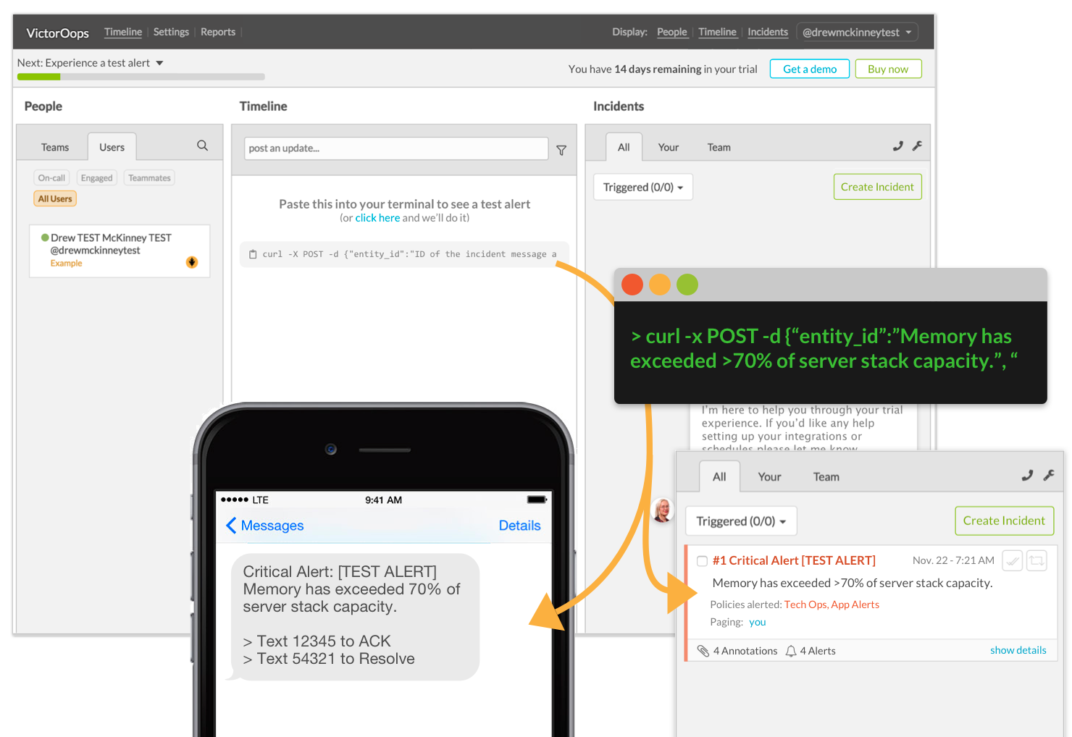Toggle the Engaged filter chip
Screen dimensions: 1072x737
point(96,178)
